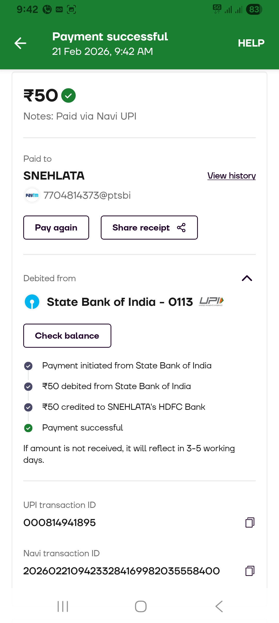279x623 pixels.
Task: Tap the State Bank of India logo
Action: 32,302
